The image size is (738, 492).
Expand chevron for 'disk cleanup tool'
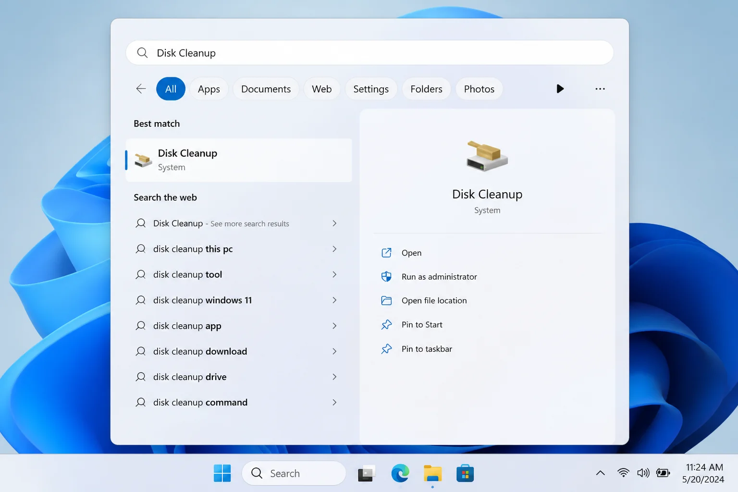(x=334, y=274)
